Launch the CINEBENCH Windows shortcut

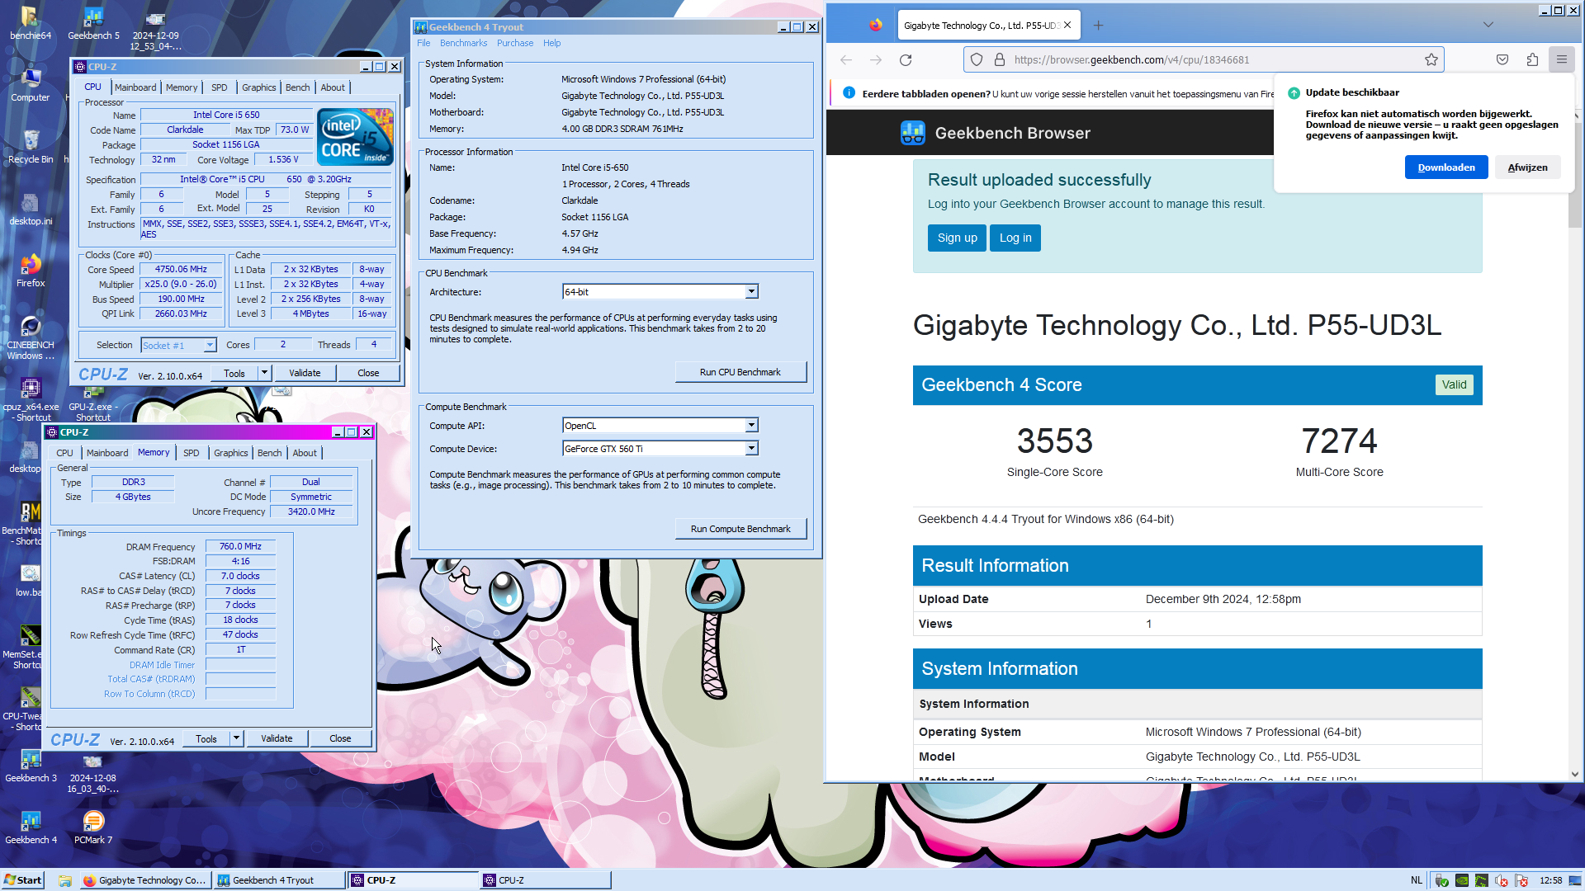click(x=30, y=338)
